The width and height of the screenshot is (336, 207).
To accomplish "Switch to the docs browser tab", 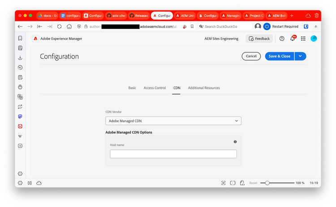I will [x=47, y=16].
